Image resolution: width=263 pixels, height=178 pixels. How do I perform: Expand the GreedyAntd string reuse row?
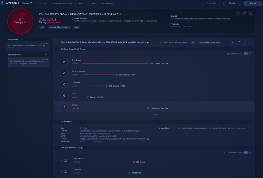pos(61,160)
